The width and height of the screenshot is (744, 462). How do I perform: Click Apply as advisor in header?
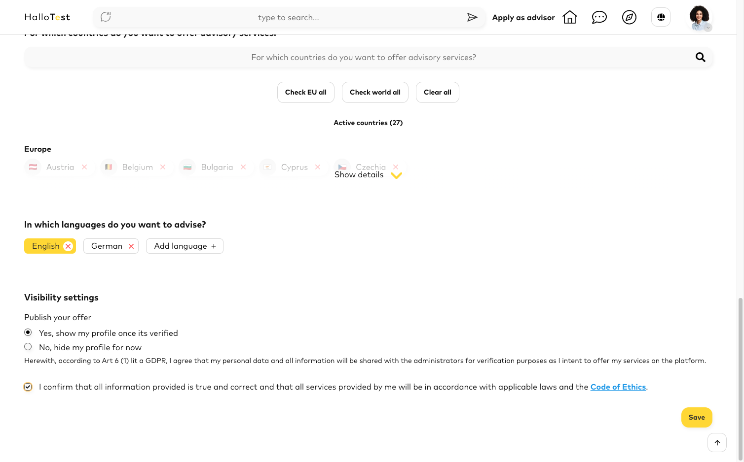click(523, 17)
